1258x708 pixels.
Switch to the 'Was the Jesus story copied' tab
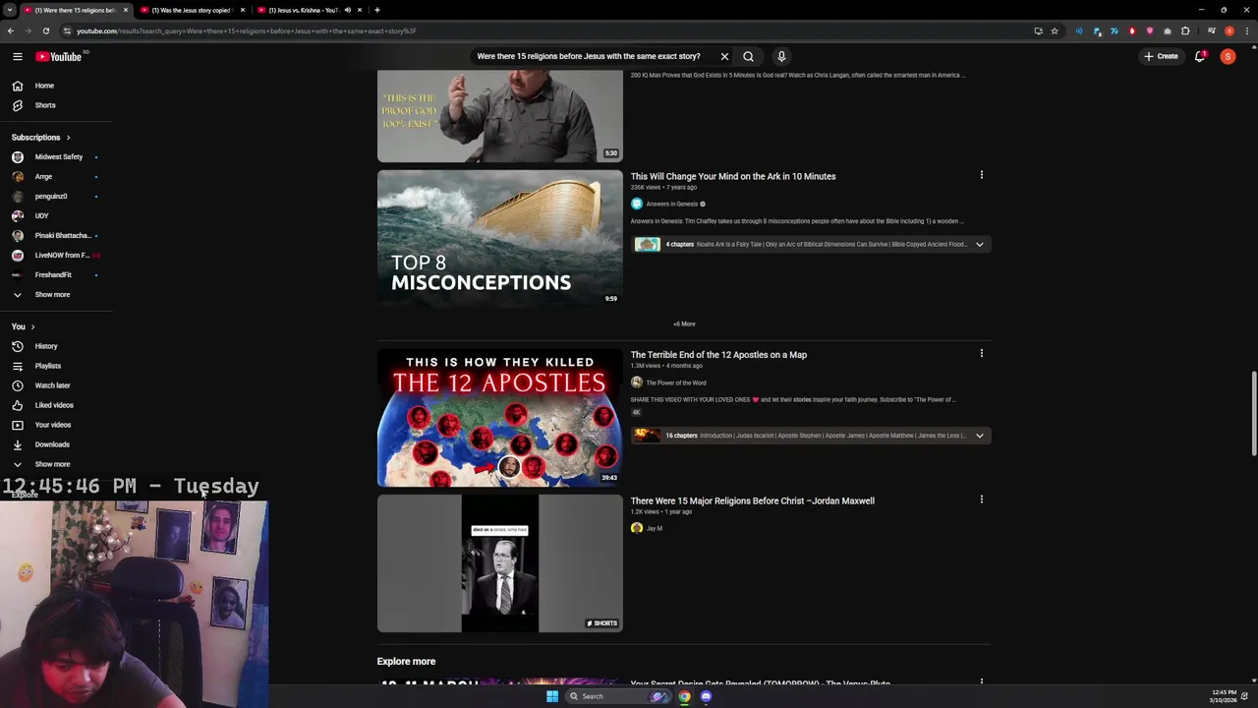(190, 10)
